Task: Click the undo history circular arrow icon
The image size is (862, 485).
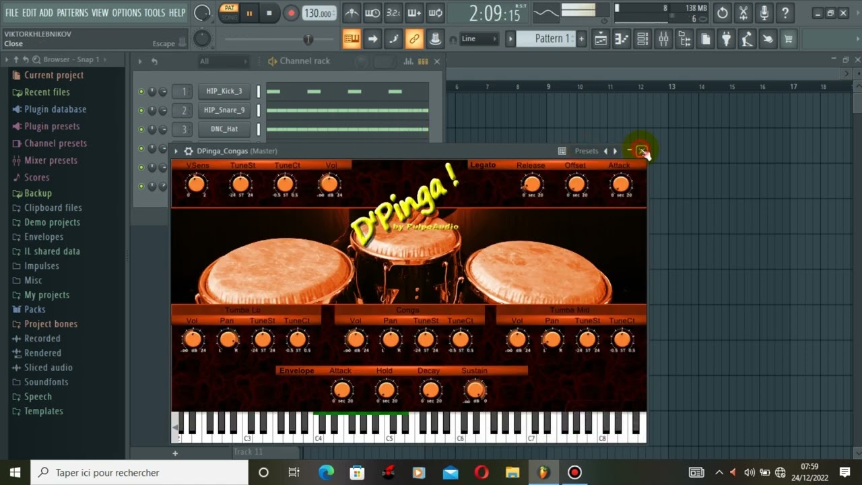Action: tap(722, 13)
